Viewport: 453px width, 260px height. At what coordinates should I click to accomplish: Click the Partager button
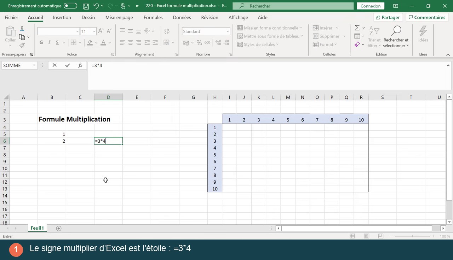click(x=388, y=17)
